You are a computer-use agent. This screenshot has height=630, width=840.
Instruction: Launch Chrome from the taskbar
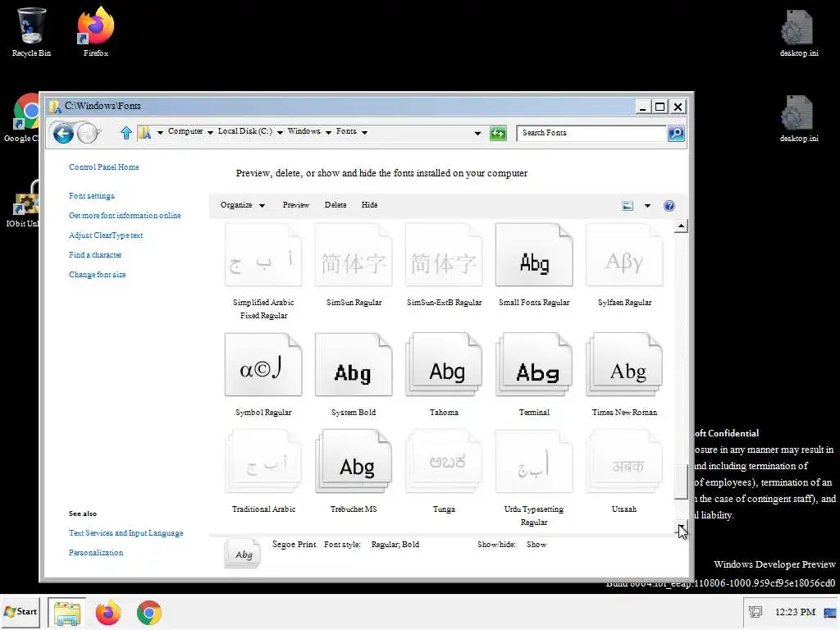click(149, 613)
